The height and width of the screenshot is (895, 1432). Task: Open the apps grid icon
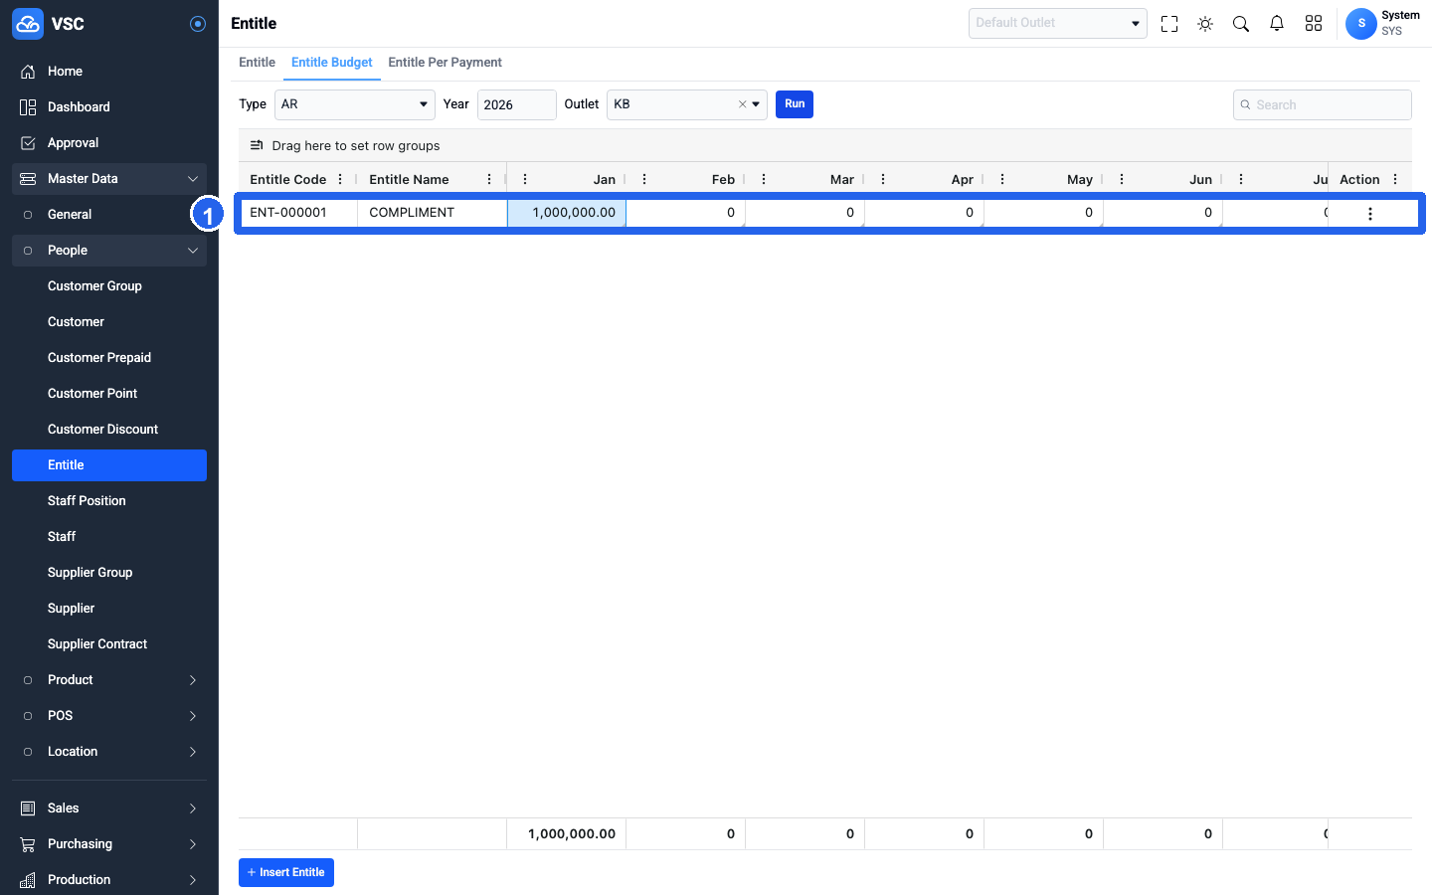[x=1314, y=24]
